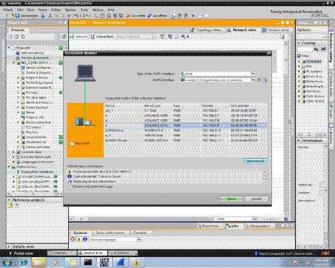
Task: Enable the Flash LED checkbox
Action: tap(72, 144)
